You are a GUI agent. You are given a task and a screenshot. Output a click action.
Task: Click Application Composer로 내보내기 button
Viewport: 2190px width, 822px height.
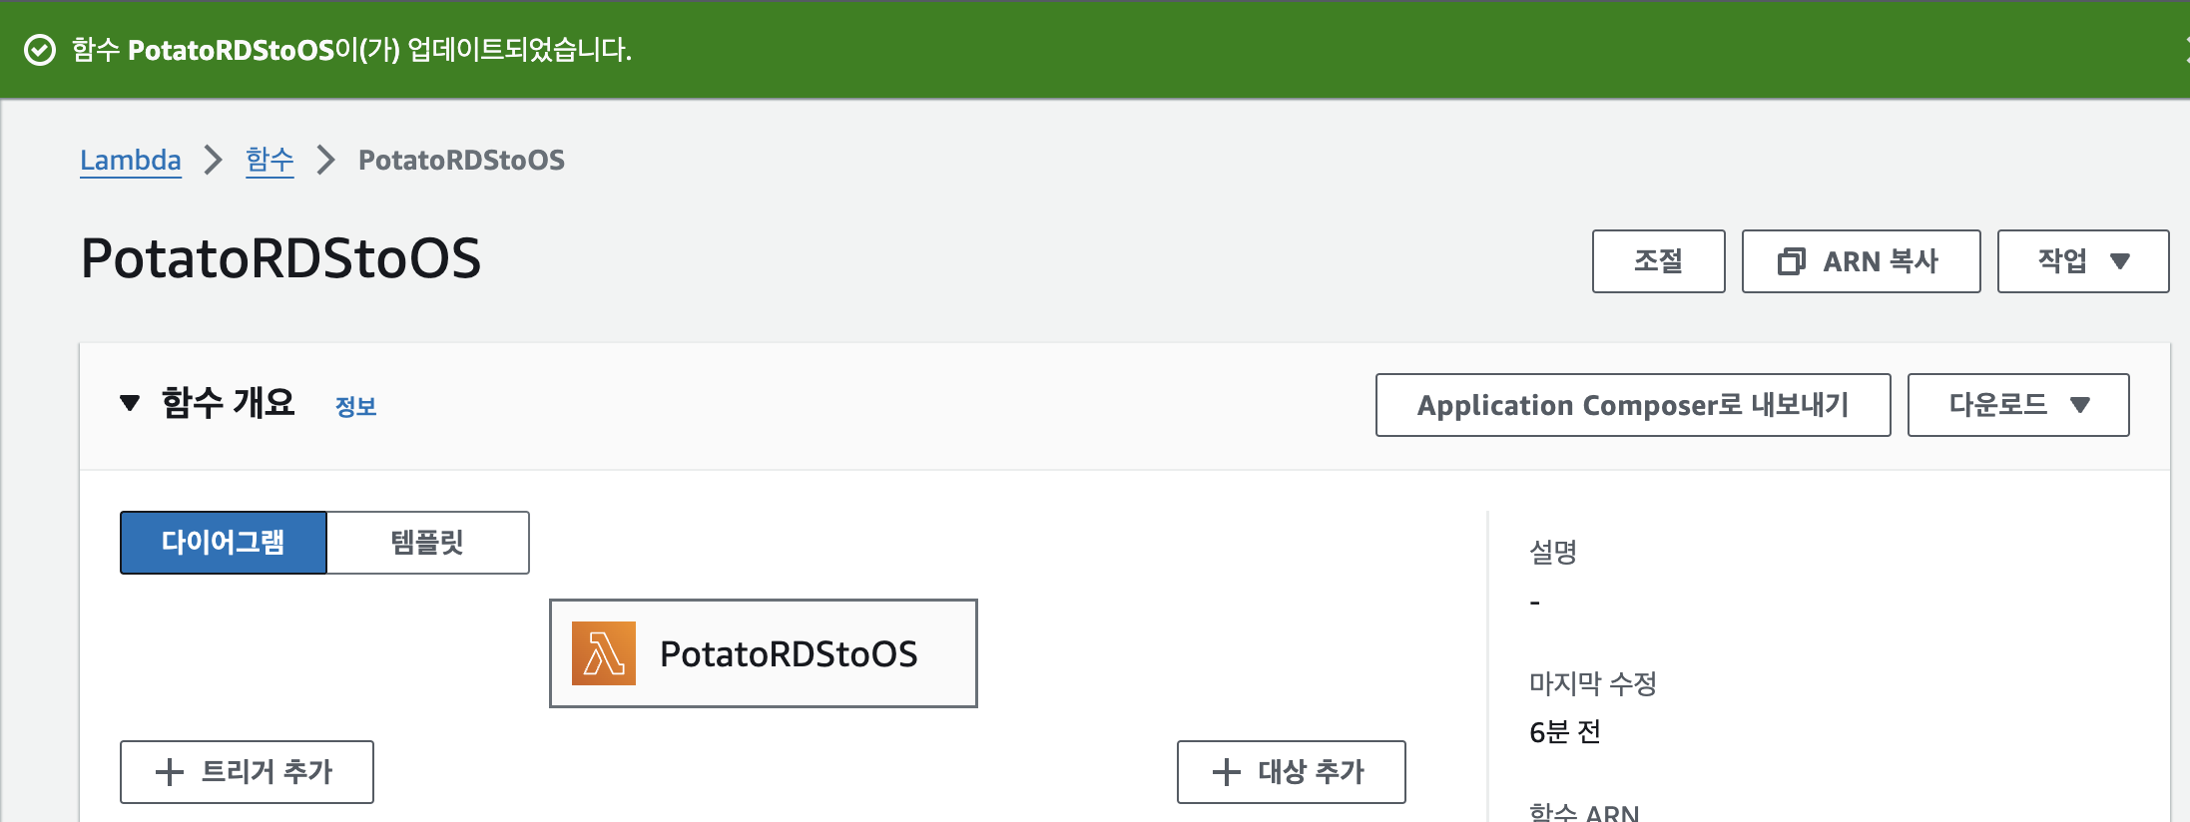[1633, 405]
